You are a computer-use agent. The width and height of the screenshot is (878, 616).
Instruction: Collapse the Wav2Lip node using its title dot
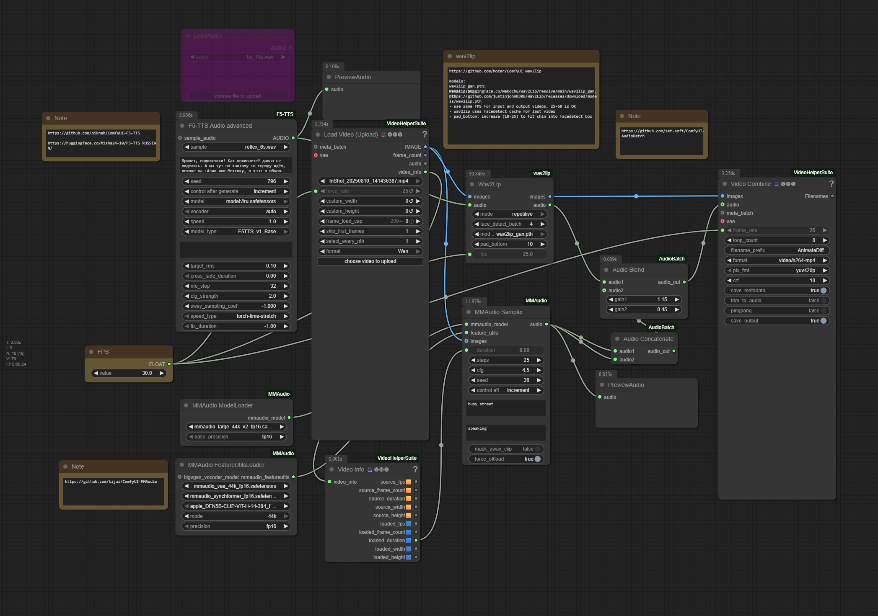click(472, 184)
